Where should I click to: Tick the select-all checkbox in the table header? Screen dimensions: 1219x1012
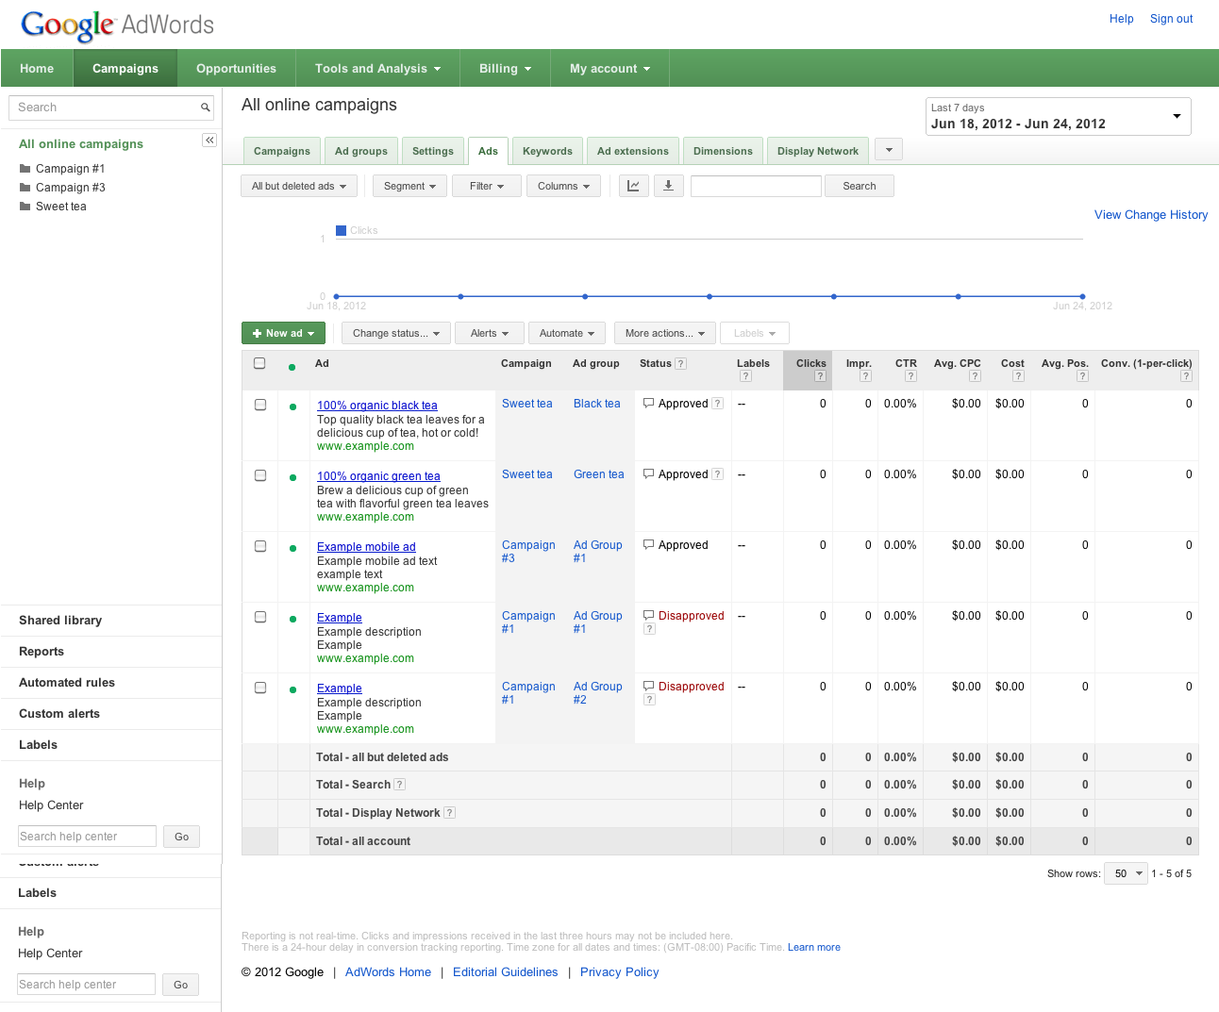tap(259, 363)
